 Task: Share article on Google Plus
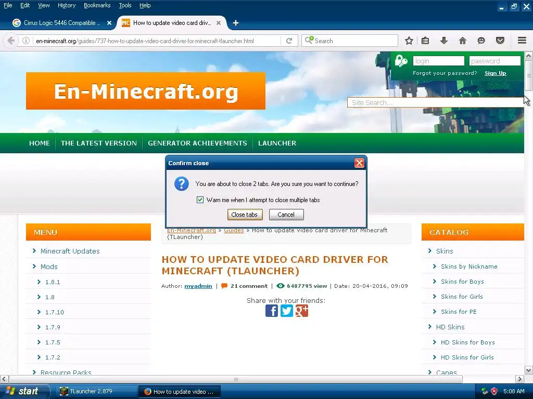[x=301, y=311]
